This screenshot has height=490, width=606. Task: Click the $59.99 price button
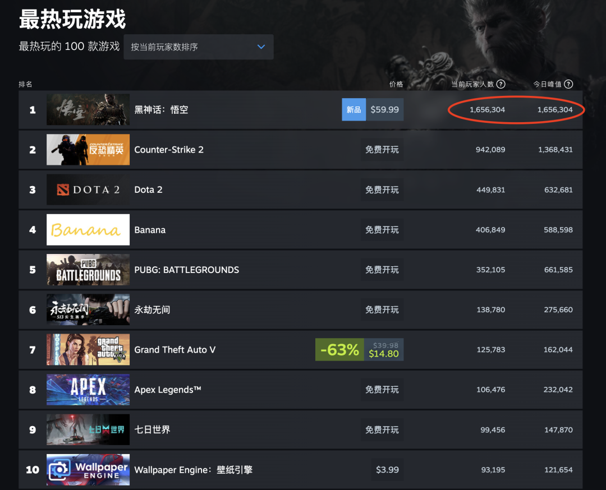tap(384, 110)
